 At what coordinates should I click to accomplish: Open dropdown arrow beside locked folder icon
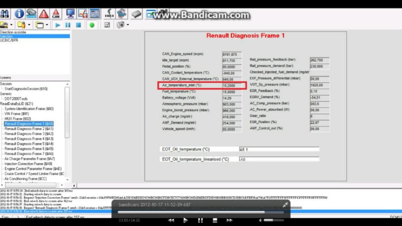pyautogui.click(x=29, y=25)
